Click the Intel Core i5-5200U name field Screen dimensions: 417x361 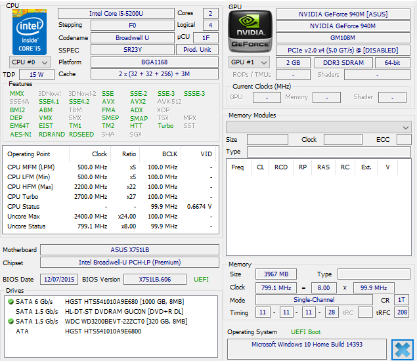[x=116, y=14]
